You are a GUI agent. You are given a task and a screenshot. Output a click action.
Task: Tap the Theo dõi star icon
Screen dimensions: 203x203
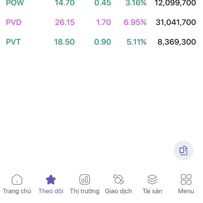51,179
